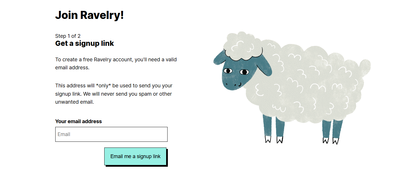Image resolution: width=395 pixels, height=175 pixels.
Task: Select the Get a signup link subheading
Action: (84, 43)
